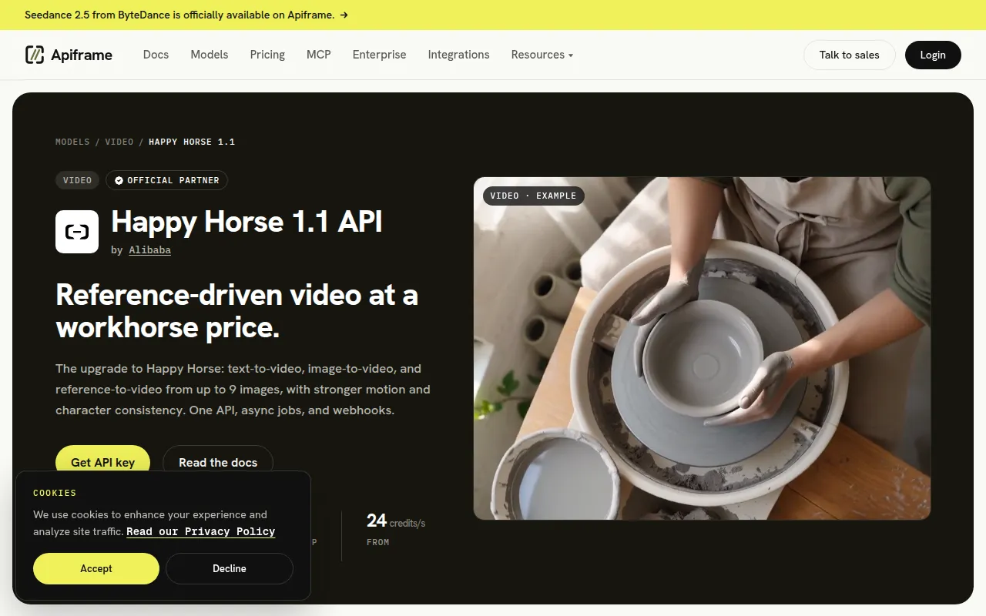Click the Talk to sales button
986x616 pixels.
[849, 55]
